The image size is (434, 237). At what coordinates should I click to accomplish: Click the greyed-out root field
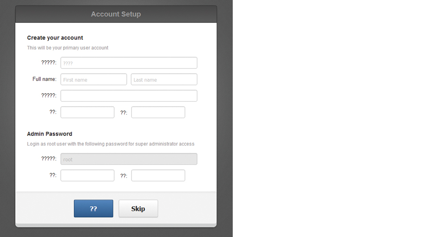[129, 159]
